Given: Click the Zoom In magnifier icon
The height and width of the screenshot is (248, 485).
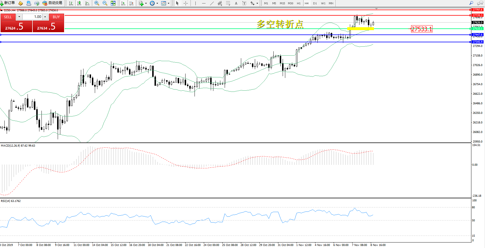Looking at the screenshot, I should (97, 3).
